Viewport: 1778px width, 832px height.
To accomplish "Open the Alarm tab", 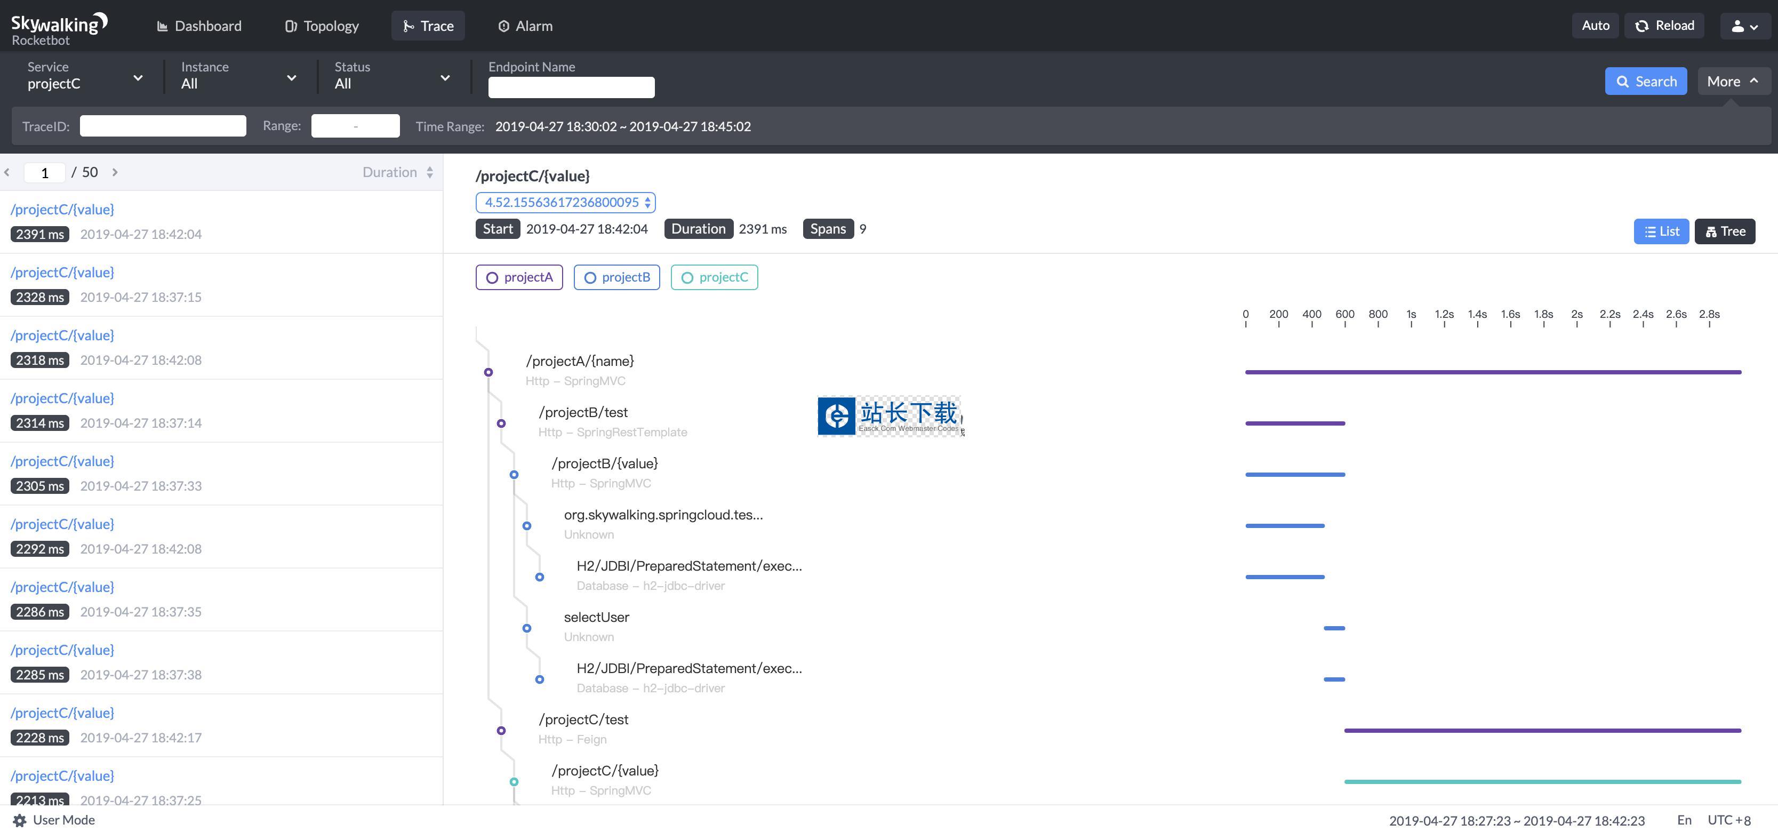I will (525, 26).
